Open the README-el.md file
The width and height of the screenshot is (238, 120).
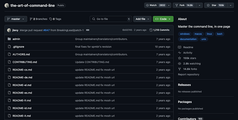22,85
